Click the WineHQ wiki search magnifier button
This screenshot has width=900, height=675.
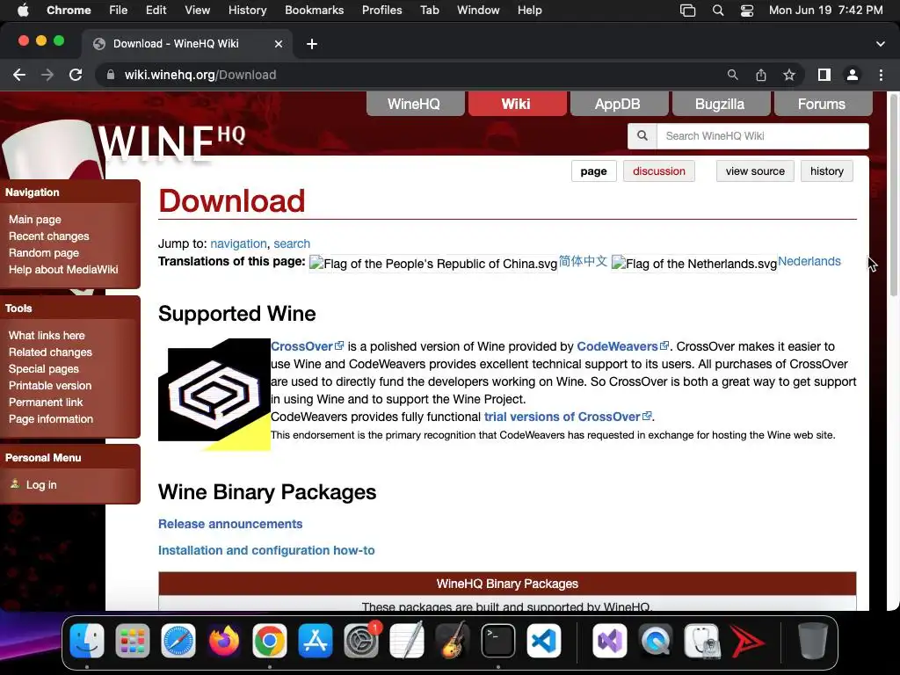(x=642, y=136)
